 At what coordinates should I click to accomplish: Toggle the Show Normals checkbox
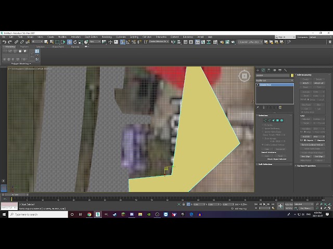[263, 139]
